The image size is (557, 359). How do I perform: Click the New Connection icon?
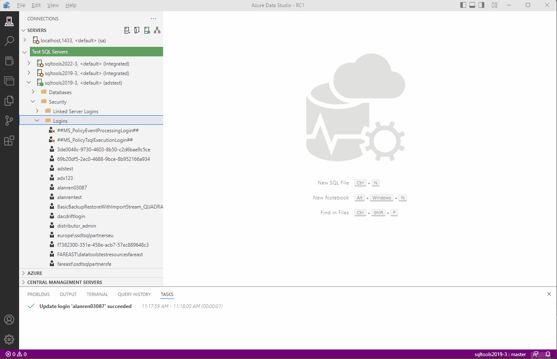pos(127,30)
